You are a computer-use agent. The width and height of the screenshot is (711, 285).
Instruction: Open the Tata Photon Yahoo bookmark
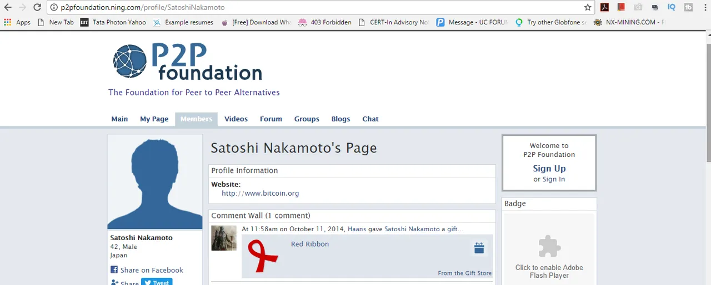(113, 22)
